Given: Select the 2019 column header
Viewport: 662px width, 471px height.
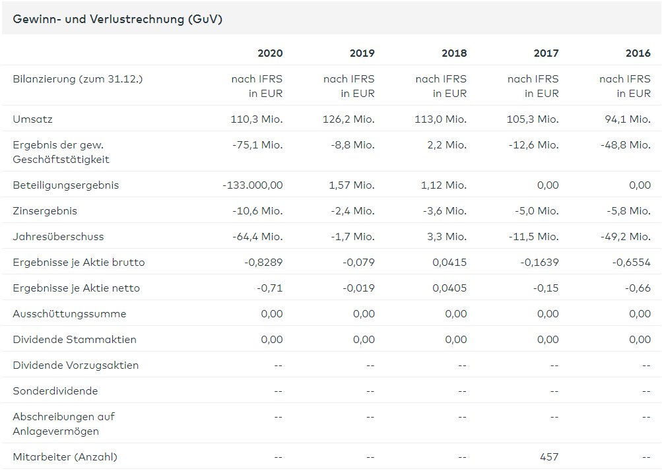Looking at the screenshot, I should pos(362,53).
